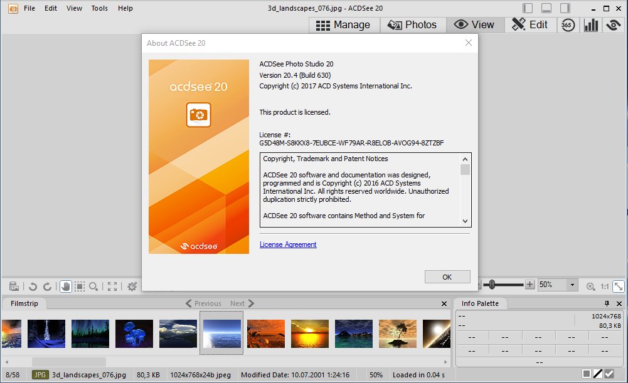
Task: Open the Dashboard bar chart icon
Action: coord(591,25)
